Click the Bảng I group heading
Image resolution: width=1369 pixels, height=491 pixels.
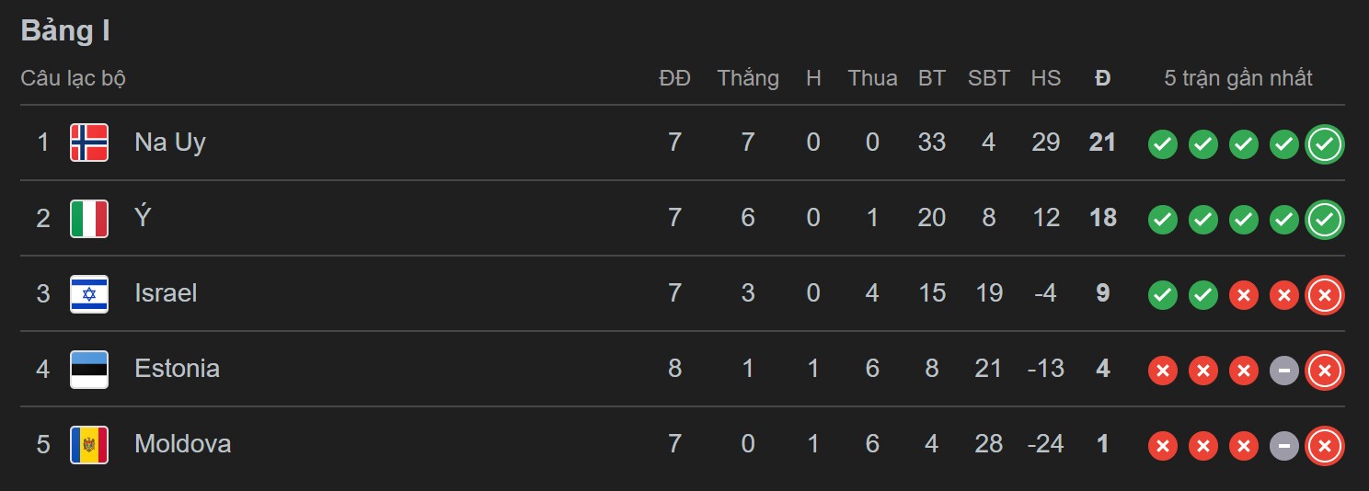click(x=65, y=30)
